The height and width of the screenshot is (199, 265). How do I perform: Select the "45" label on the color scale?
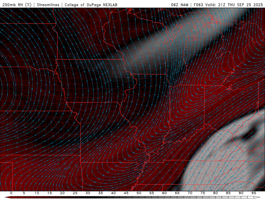pyautogui.click(x=126, y=193)
